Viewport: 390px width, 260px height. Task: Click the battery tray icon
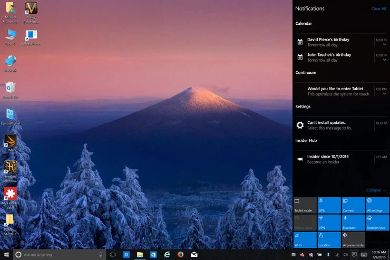point(319,255)
